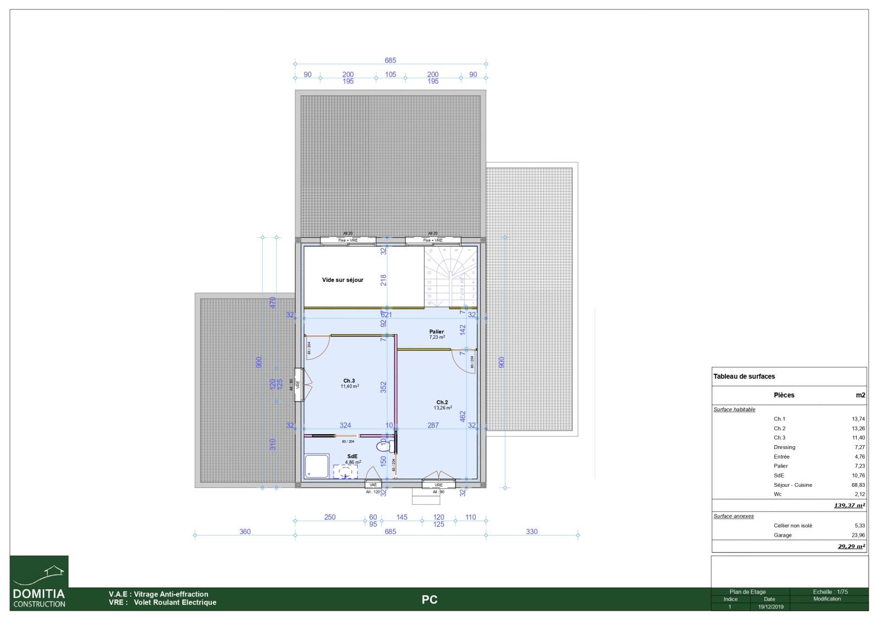The height and width of the screenshot is (620, 878).
Task: Click the Domitia Construction logo
Action: pyautogui.click(x=39, y=583)
